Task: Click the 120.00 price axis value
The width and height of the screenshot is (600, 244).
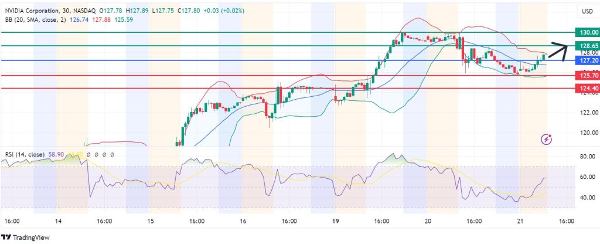Action: tap(588, 133)
